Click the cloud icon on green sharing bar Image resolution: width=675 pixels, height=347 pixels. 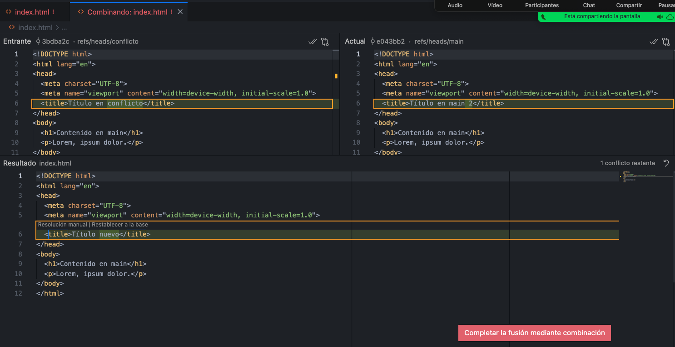pyautogui.click(x=670, y=17)
